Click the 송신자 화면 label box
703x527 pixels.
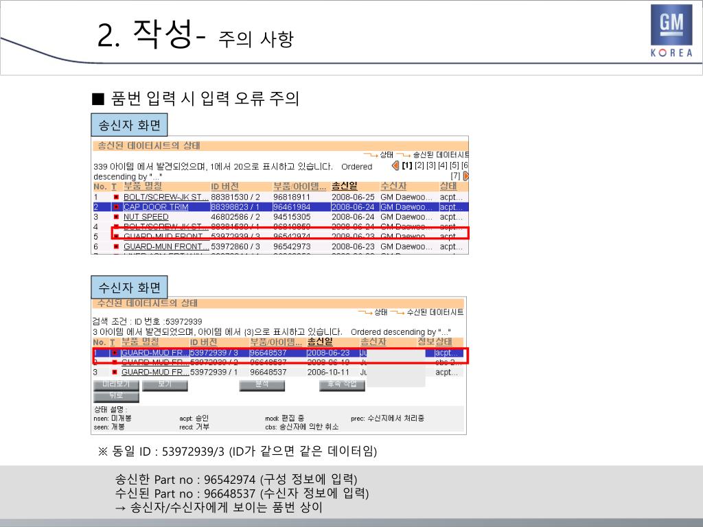tap(129, 125)
